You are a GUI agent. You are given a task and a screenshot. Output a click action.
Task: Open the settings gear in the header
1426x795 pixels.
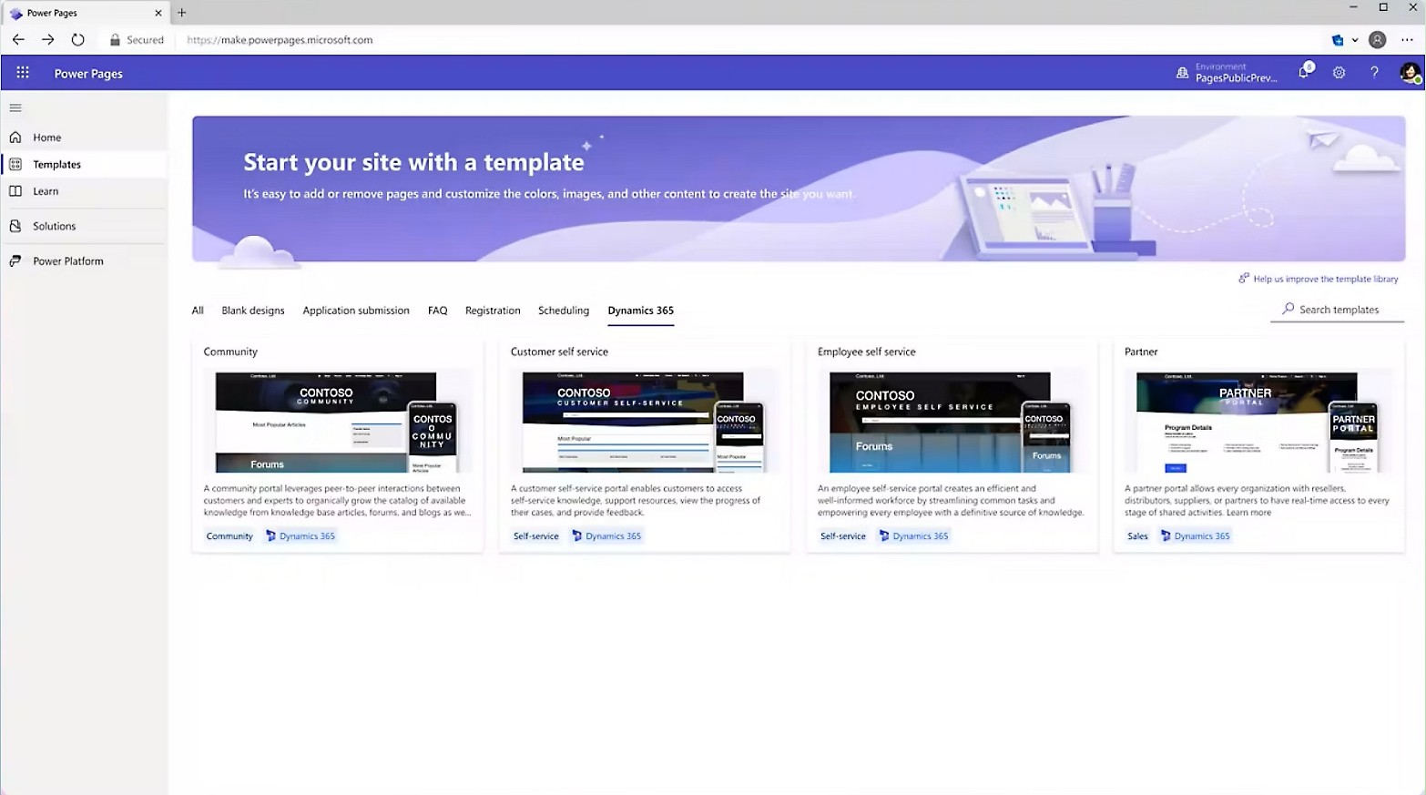coord(1339,73)
